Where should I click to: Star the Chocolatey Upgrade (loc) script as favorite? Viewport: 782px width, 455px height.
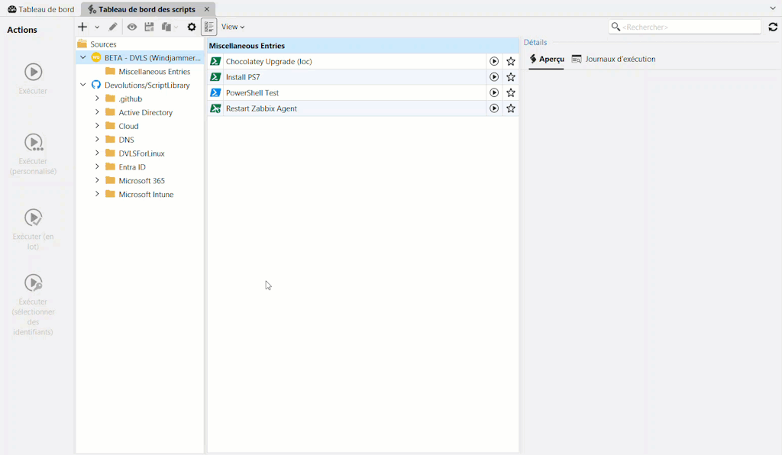510,61
